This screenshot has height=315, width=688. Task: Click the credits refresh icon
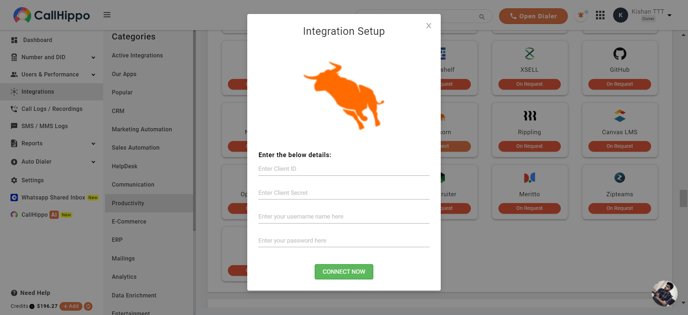coord(88,306)
